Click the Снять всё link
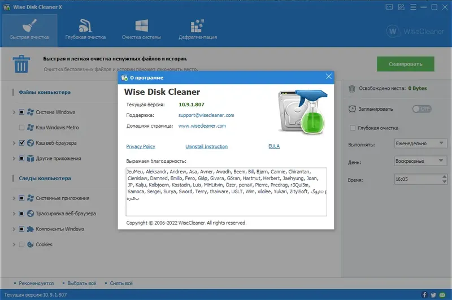This screenshot has width=452, height=300. pos(121,283)
